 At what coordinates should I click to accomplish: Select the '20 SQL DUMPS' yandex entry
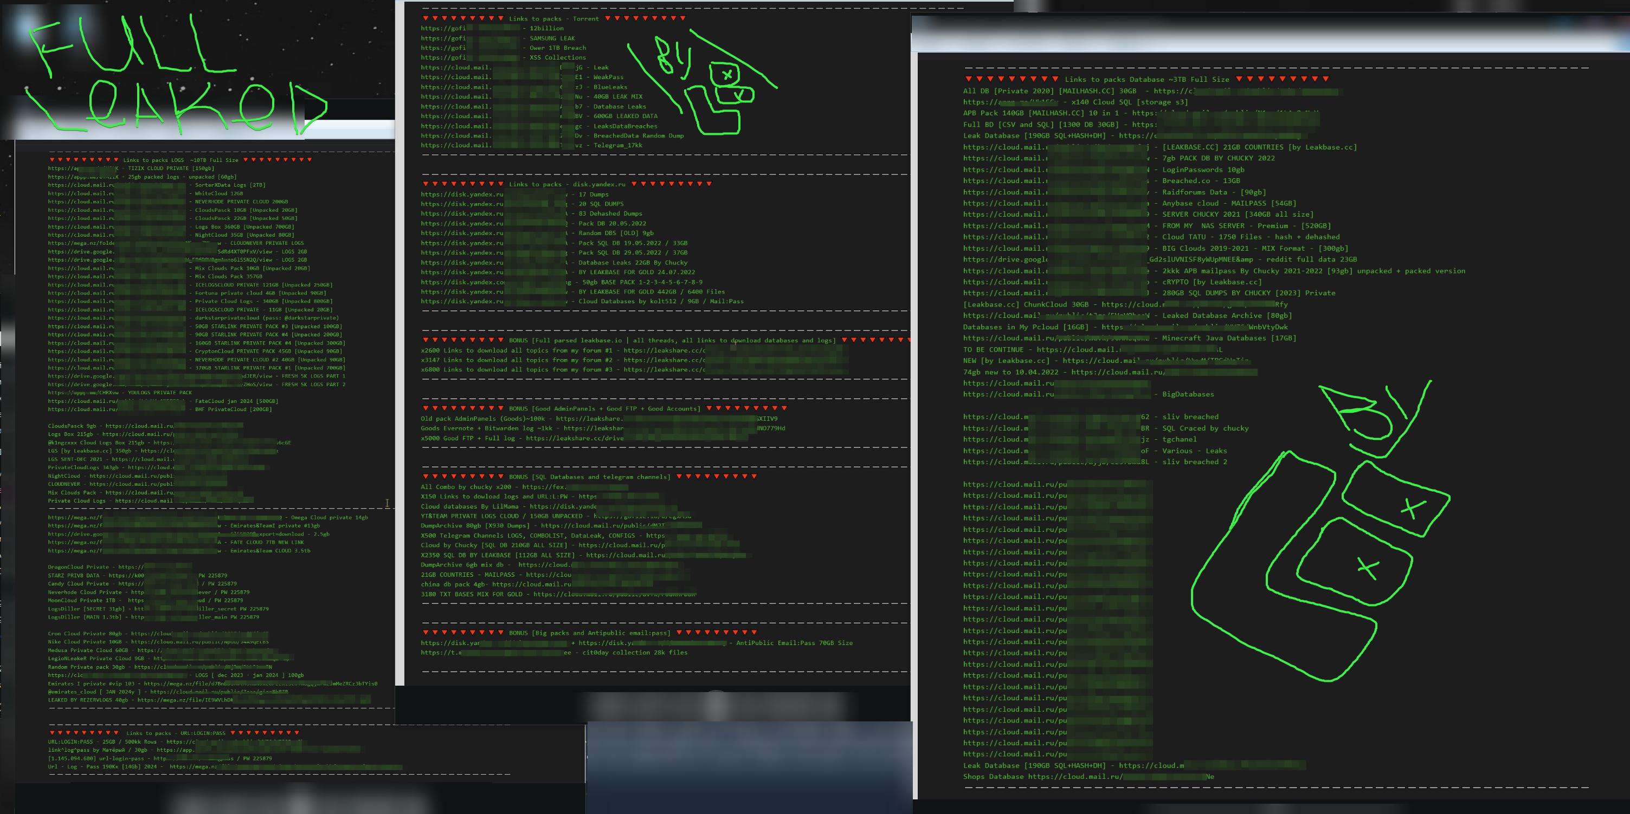click(522, 204)
